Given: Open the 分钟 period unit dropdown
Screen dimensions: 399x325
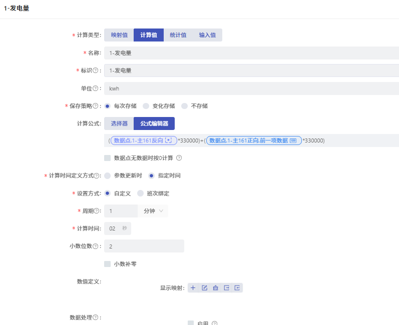Looking at the screenshot, I should (x=153, y=211).
